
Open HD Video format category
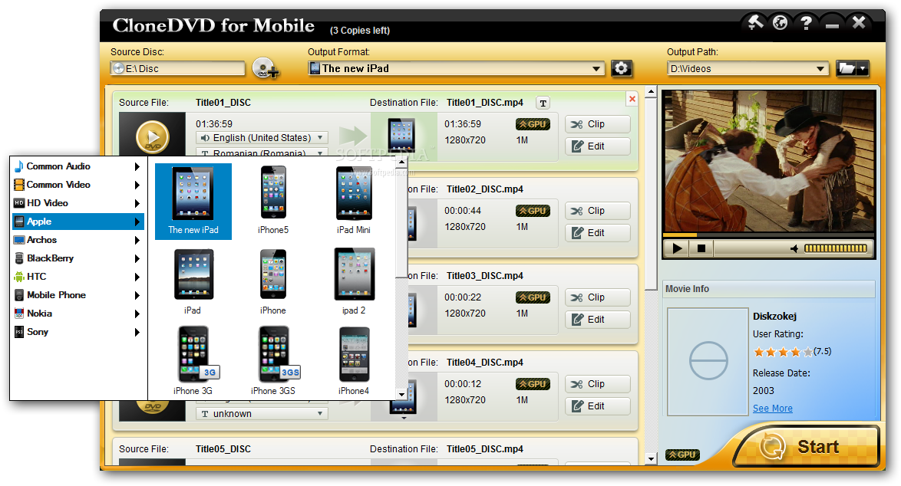click(78, 203)
